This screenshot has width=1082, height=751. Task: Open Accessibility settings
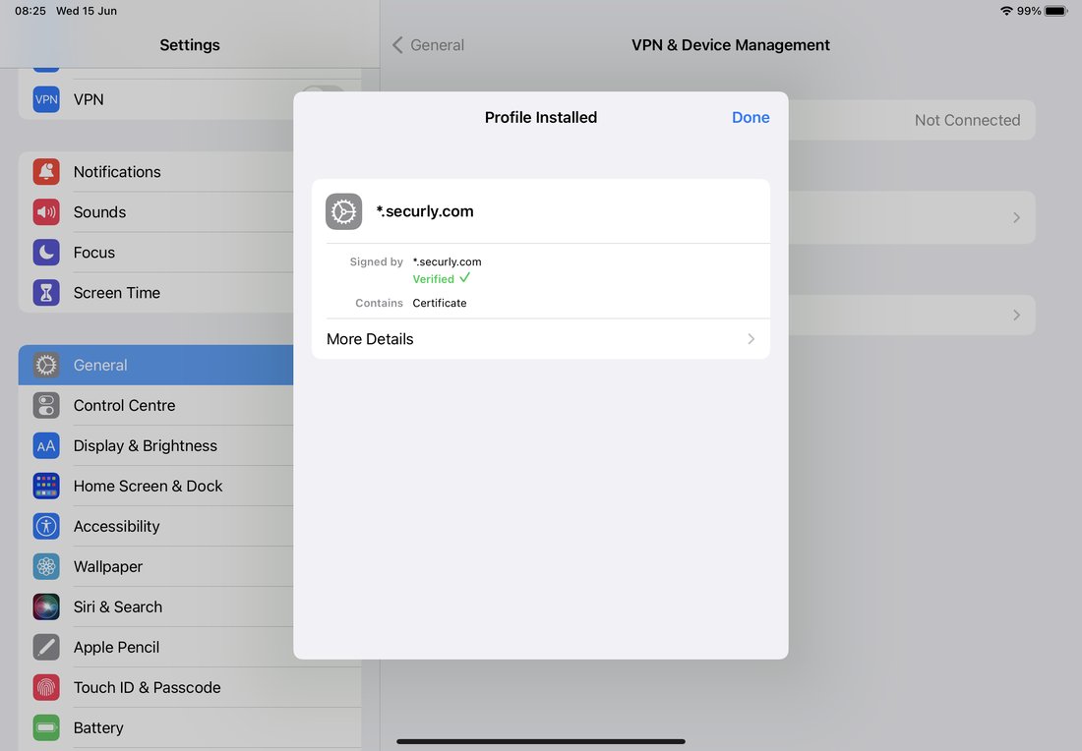(156, 526)
